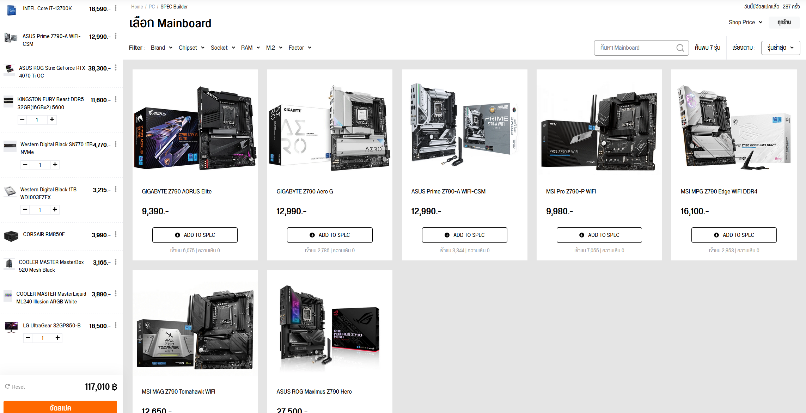Expand the Chipset filter dropdown
Screen dimensions: 806x413
(191, 48)
